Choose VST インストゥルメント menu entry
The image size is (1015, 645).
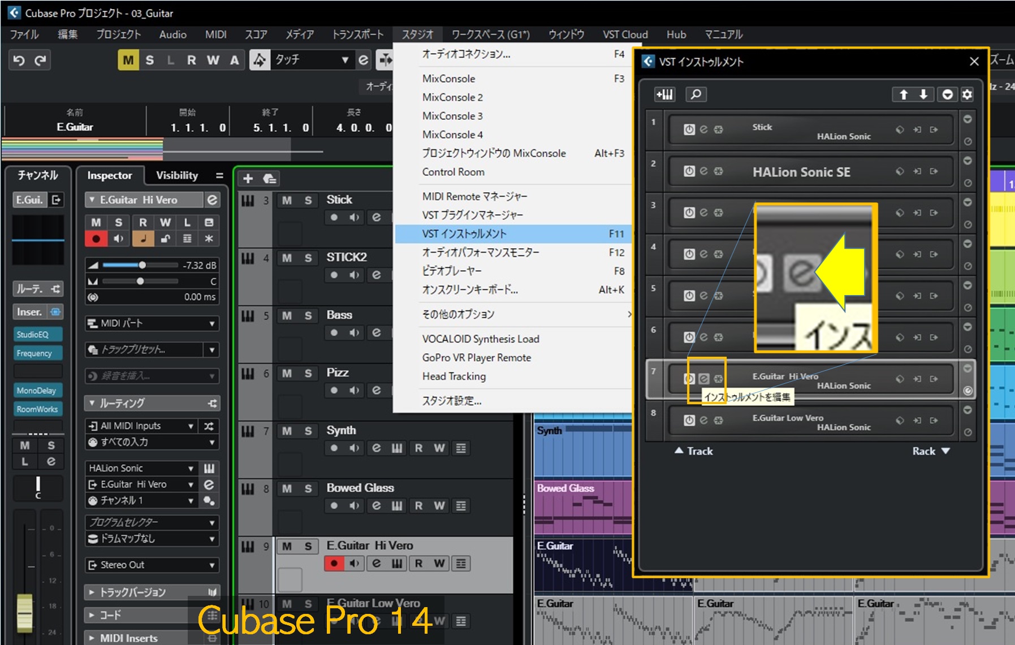[513, 234]
